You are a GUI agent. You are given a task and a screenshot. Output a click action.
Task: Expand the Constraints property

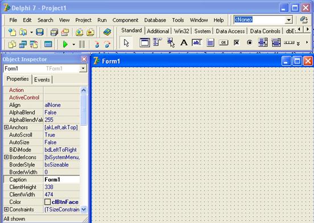point(6,209)
